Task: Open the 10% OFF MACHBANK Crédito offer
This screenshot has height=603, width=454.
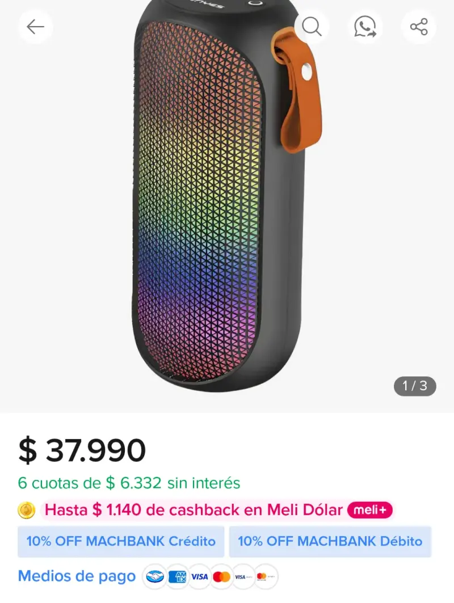Action: coord(121,542)
